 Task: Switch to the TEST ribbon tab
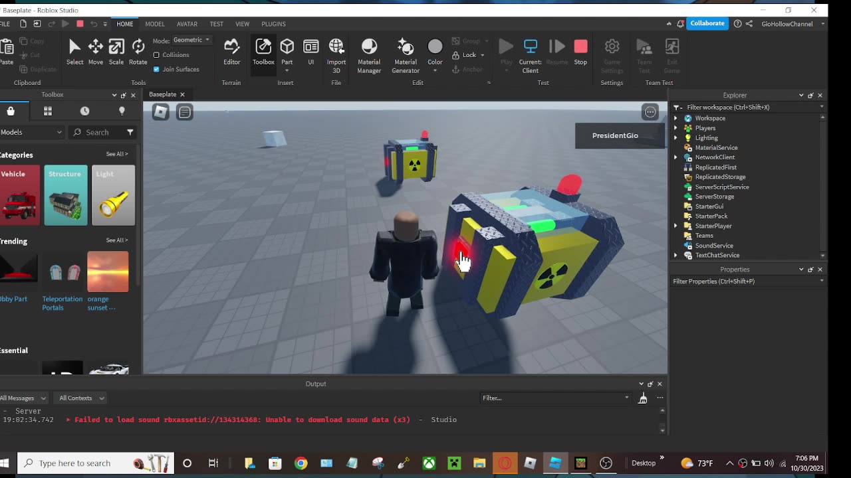[217, 24]
